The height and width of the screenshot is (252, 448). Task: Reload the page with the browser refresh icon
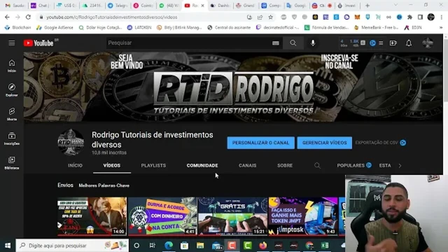tap(28, 17)
